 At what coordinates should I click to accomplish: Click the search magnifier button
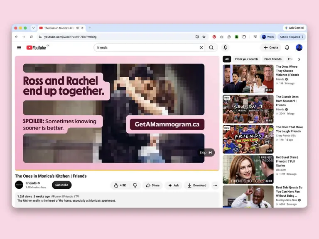tap(211, 48)
